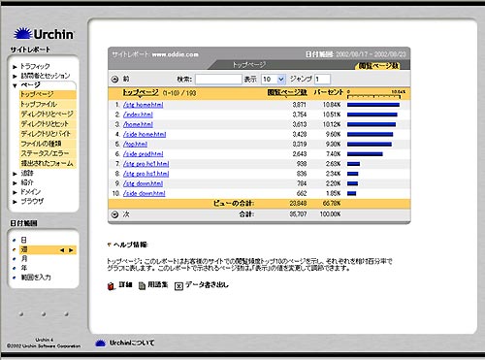
Task: Open the 用語集 glossary document icon
Action: click(142, 285)
